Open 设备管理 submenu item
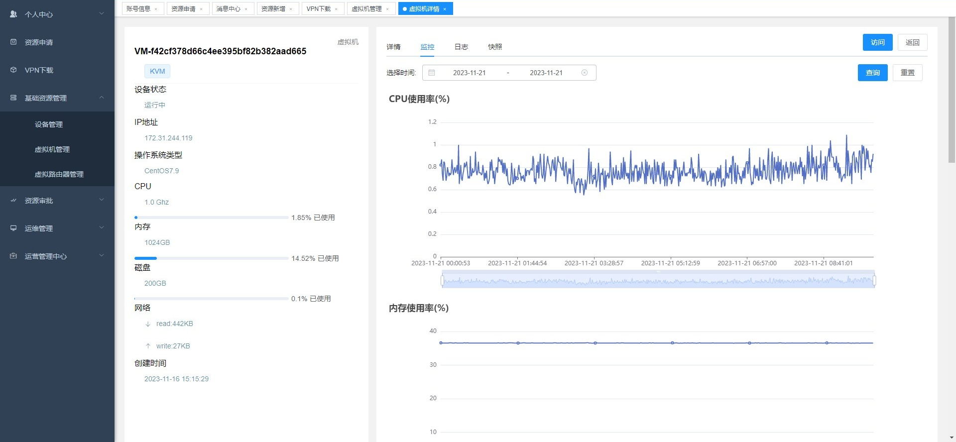The image size is (956, 442). pos(57,124)
